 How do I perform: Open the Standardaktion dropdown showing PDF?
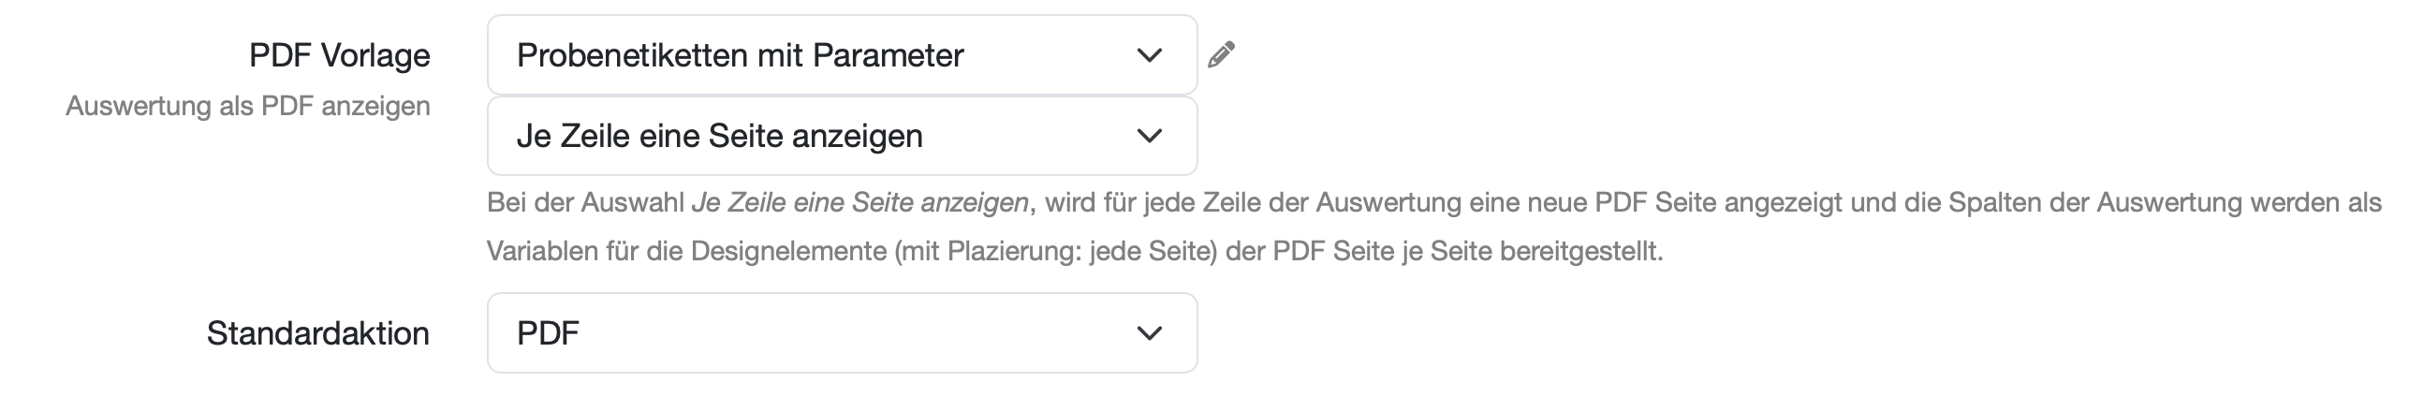[842, 333]
